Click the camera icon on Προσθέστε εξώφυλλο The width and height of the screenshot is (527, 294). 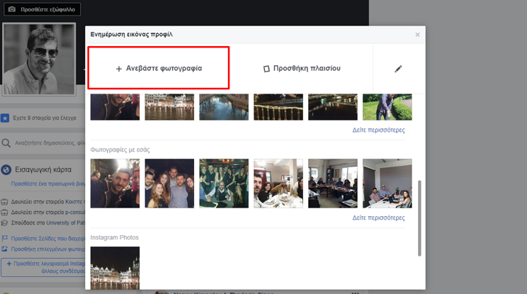pyautogui.click(x=12, y=10)
